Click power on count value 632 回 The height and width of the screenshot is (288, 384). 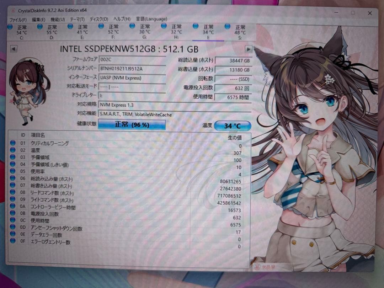(233, 88)
